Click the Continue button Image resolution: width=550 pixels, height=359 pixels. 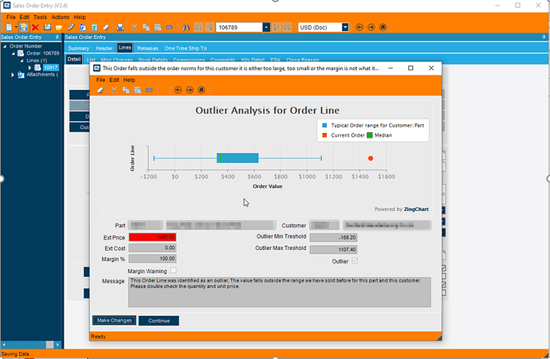[x=159, y=321]
